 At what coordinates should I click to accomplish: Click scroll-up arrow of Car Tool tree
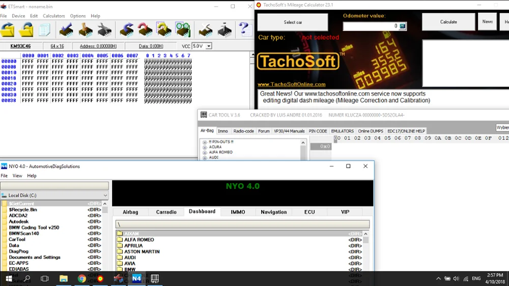pyautogui.click(x=303, y=142)
